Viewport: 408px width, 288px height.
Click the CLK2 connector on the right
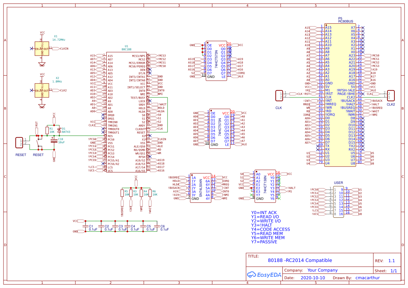pos(391,95)
